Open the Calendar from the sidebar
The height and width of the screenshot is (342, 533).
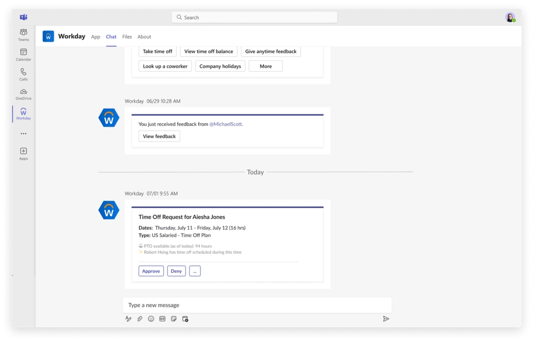tap(23, 54)
